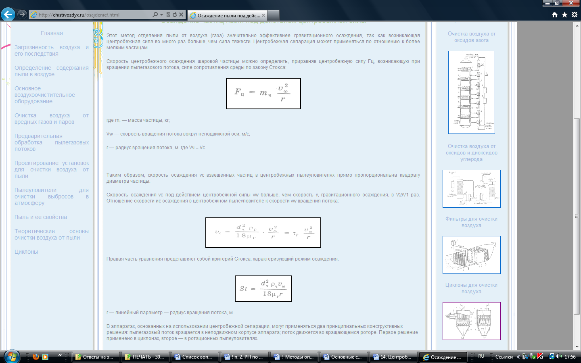Screen dimensions: 581x363
Task: Click the RU language indicator
Action: pos(481,357)
